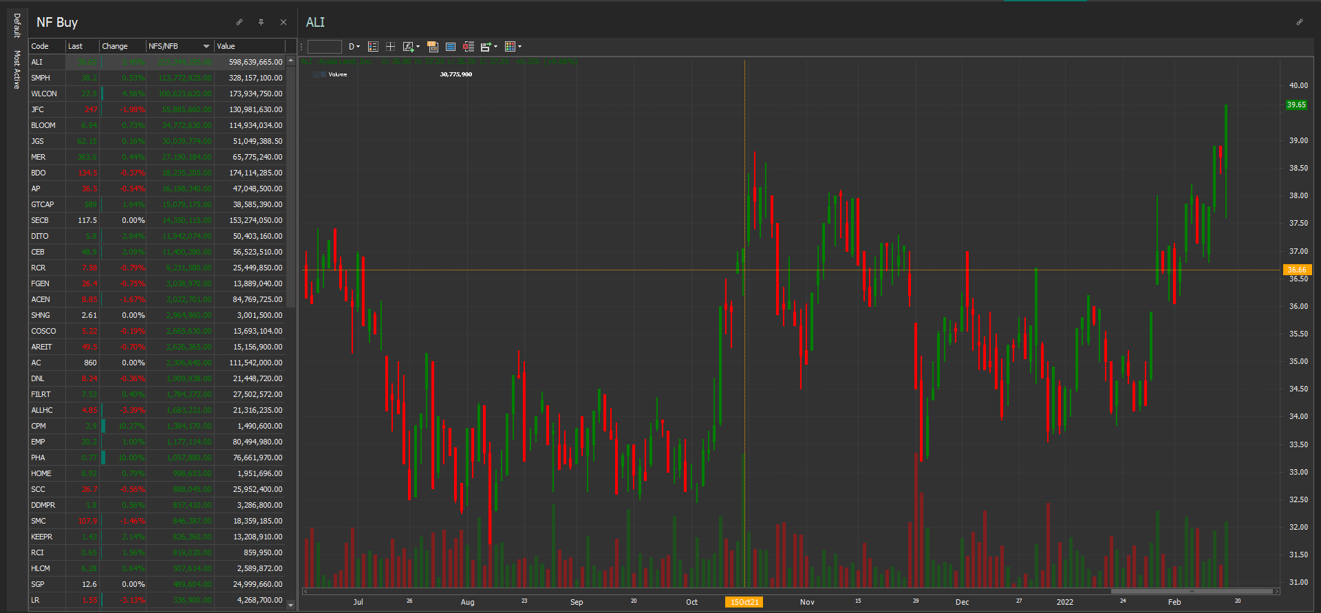Sort by the Value column header

point(249,46)
